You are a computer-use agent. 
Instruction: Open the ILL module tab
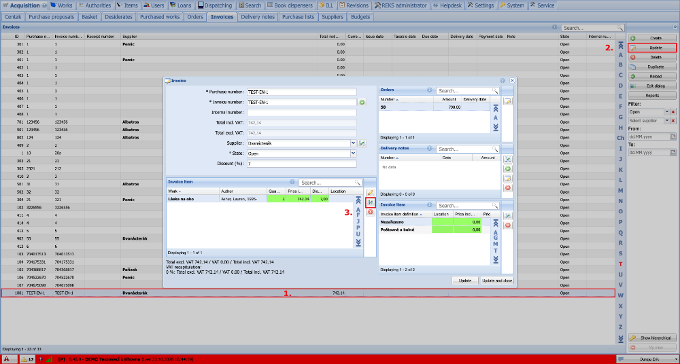[326, 5]
